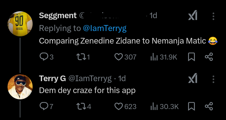Viewport: 226px width, 120px height.
Task: Repost Seggment's tweet about Zidane
Action: pyautogui.click(x=83, y=57)
